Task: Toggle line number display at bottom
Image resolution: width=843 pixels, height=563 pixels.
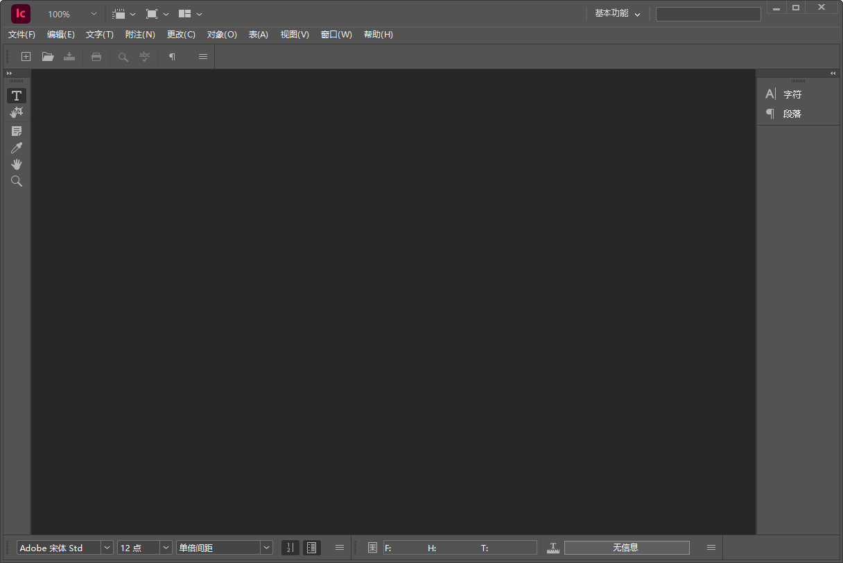Action: pos(290,548)
